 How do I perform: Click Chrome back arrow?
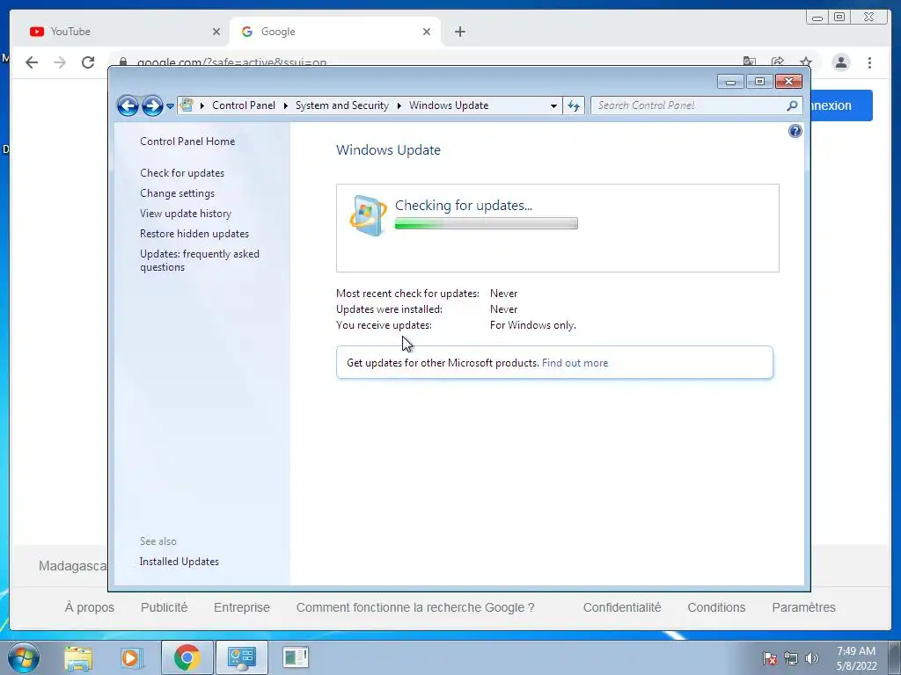coord(32,62)
